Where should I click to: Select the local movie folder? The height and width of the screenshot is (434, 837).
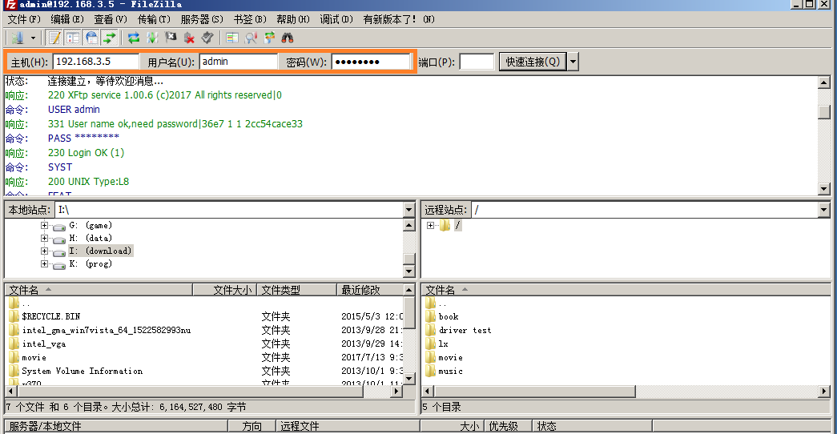[34, 358]
